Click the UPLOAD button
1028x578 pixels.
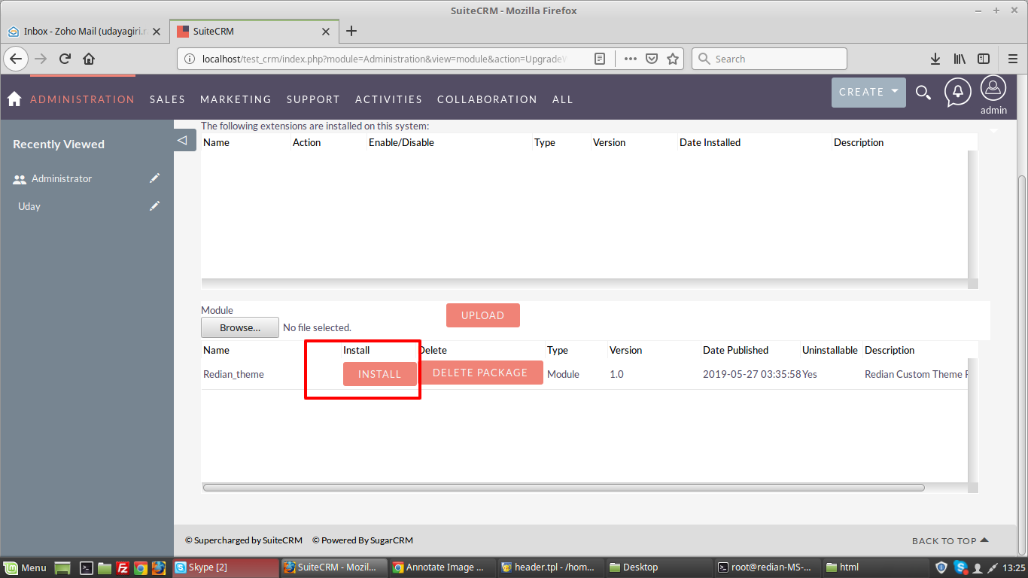pos(482,315)
